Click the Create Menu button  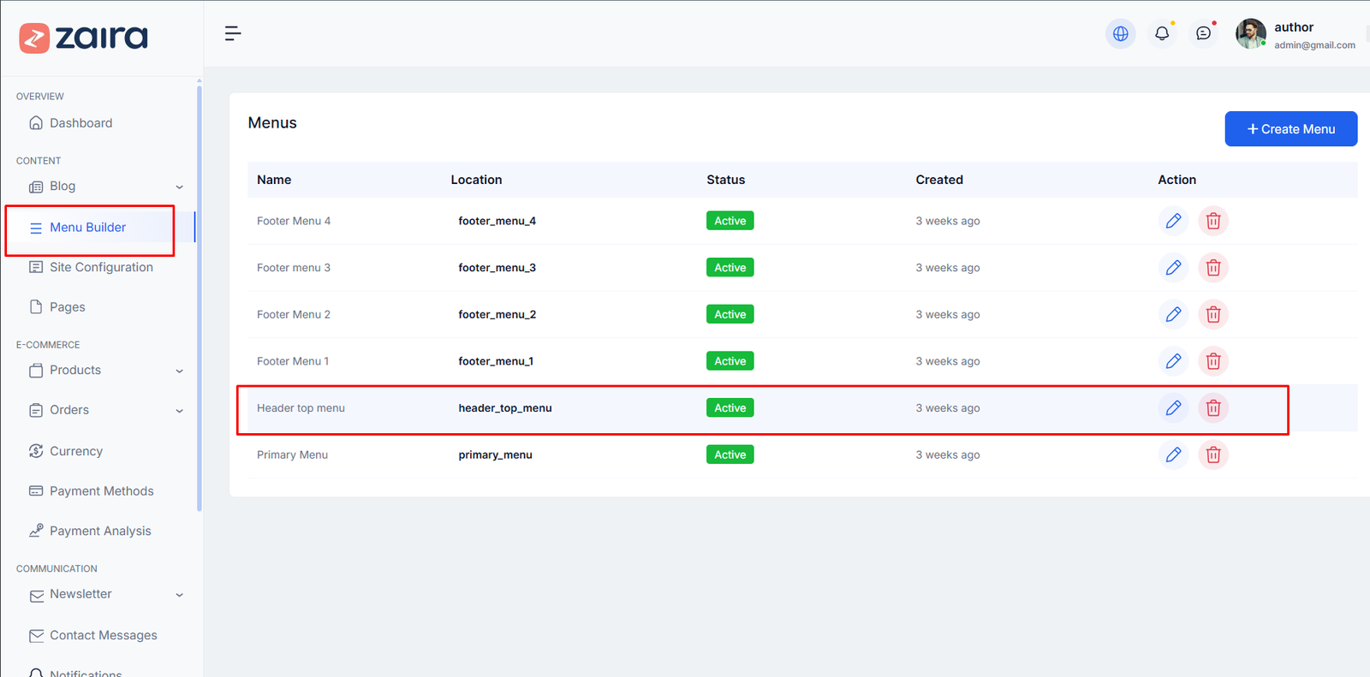point(1290,129)
